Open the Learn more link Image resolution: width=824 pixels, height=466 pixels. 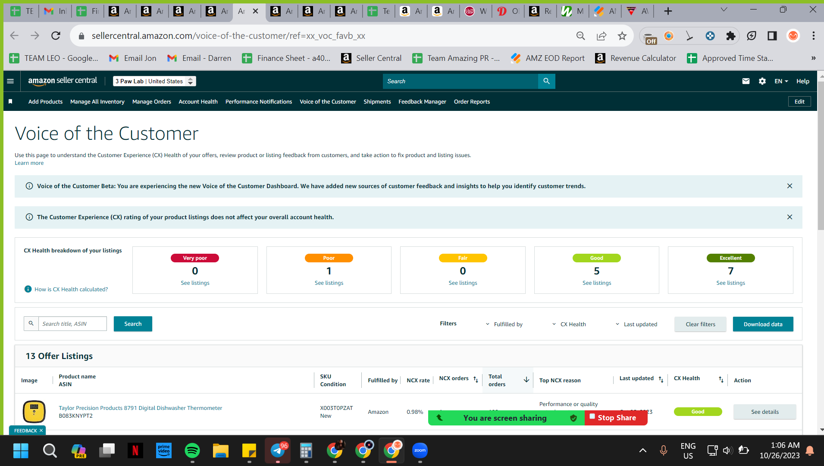pos(29,163)
